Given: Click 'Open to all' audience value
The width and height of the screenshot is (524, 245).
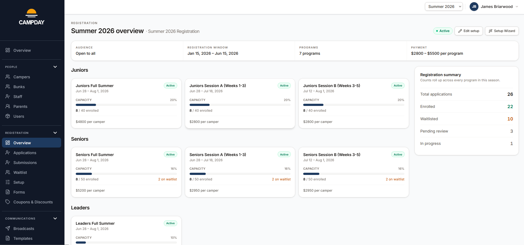Looking at the screenshot, I should point(86,53).
